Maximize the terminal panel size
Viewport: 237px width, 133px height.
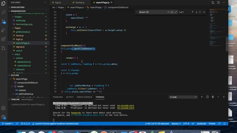pyautogui.click(x=218, y=97)
